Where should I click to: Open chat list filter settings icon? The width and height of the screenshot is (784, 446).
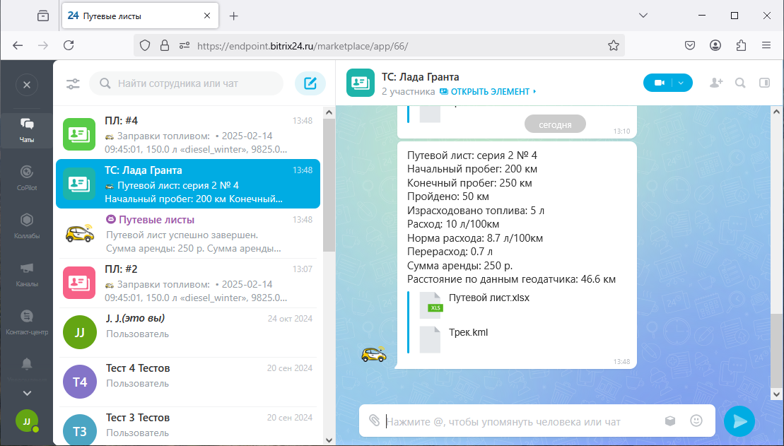73,83
